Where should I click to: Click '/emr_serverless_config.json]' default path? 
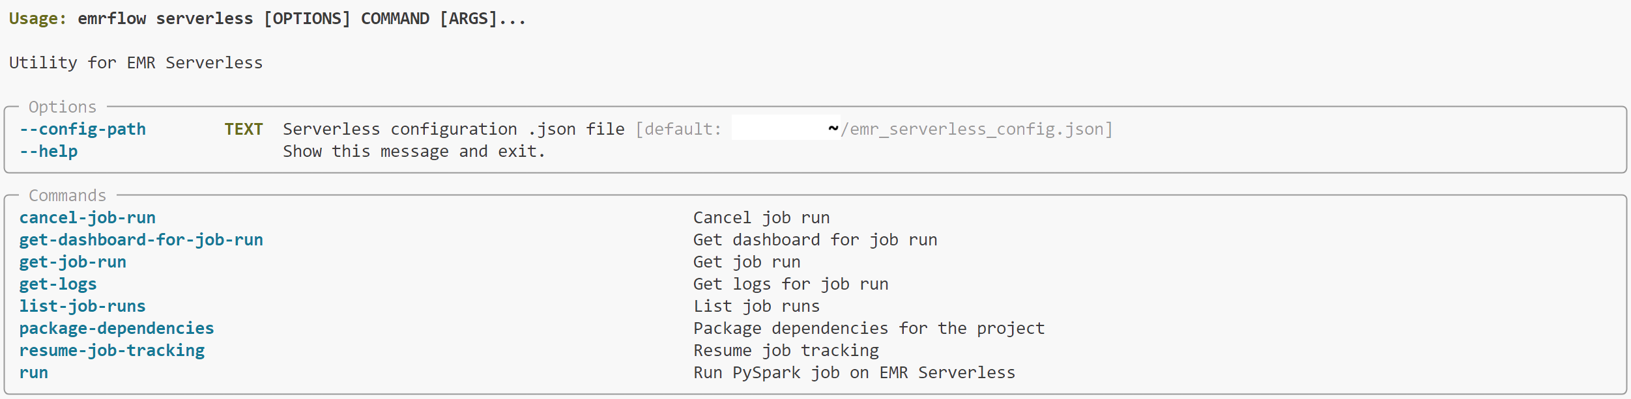(976, 130)
